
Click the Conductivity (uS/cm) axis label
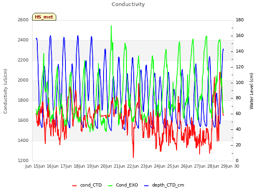click(5, 91)
